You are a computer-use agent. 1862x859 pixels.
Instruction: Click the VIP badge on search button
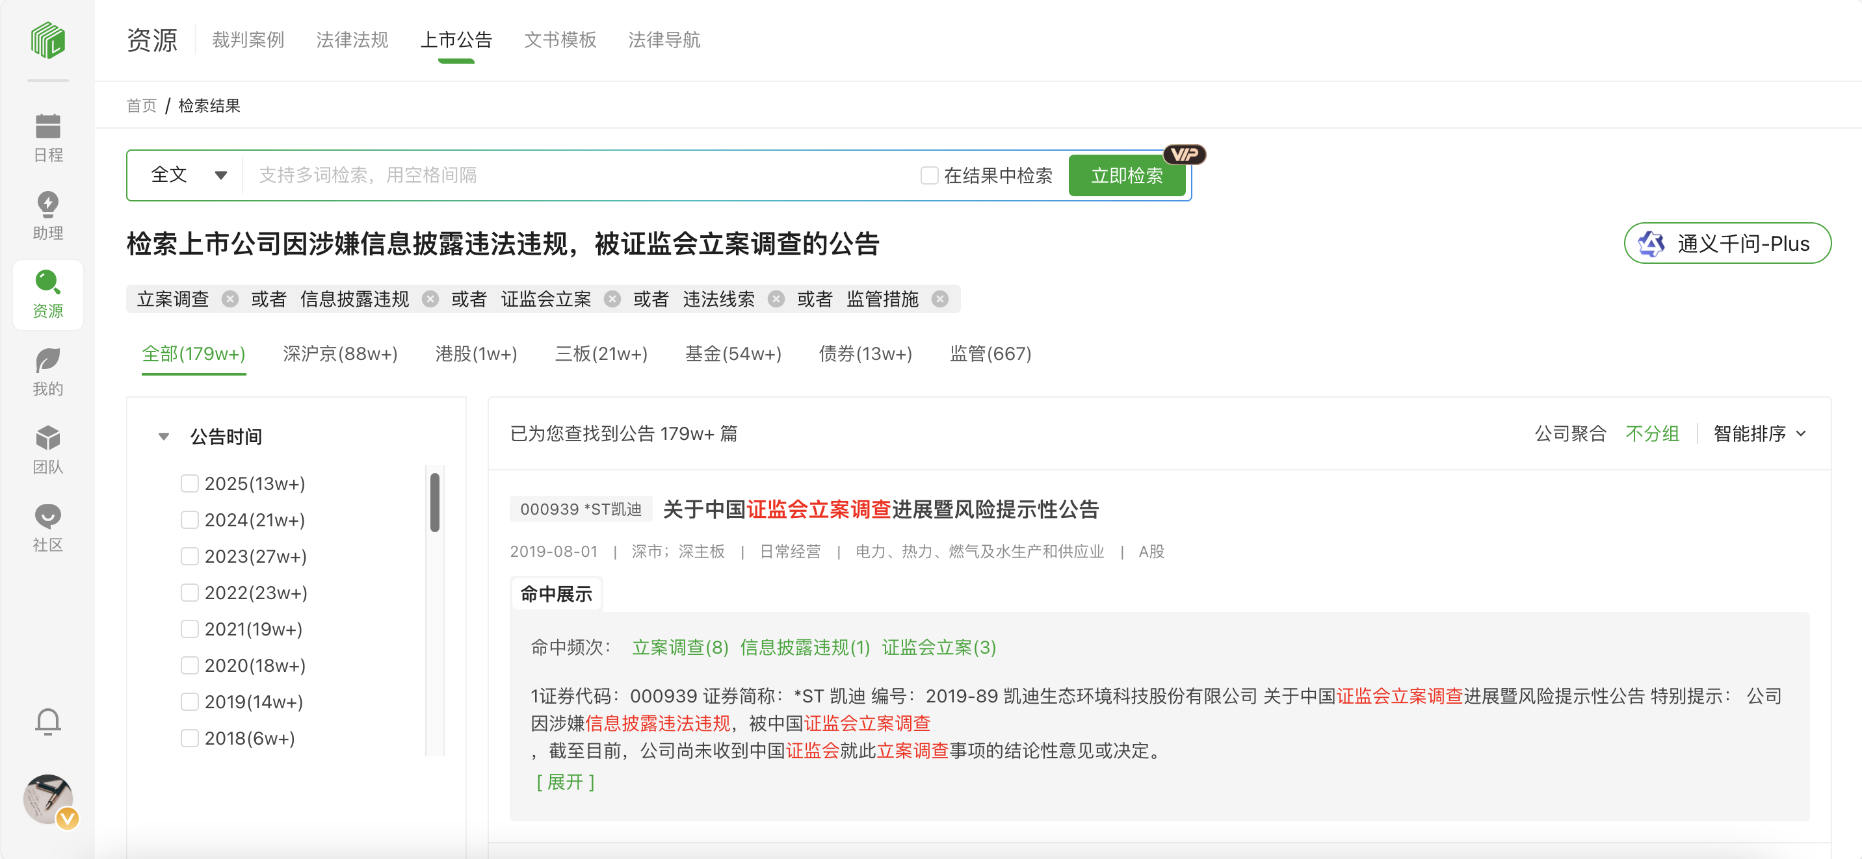coord(1184,155)
